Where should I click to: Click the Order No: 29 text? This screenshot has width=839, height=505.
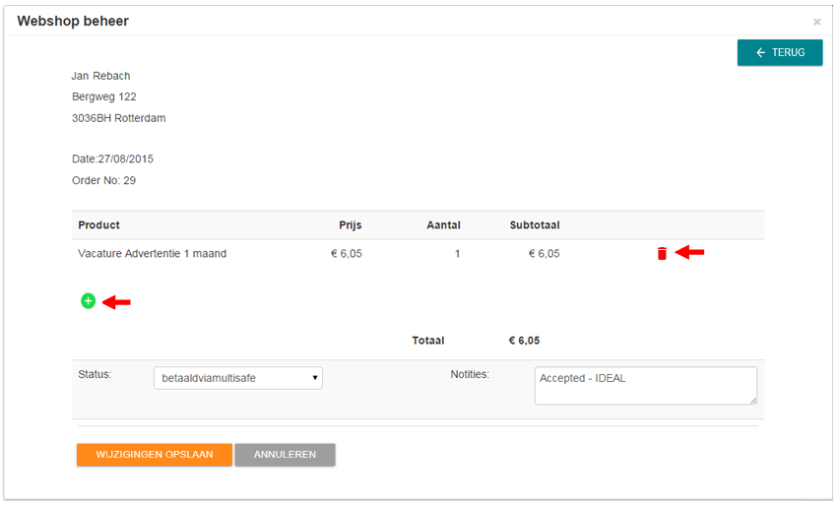[104, 180]
